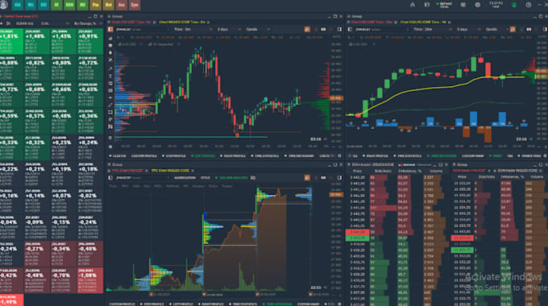Viewport: 548px width, 306px height.
Task: Open Time - 5m timeframe dropdown
Action: (x=193, y=29)
